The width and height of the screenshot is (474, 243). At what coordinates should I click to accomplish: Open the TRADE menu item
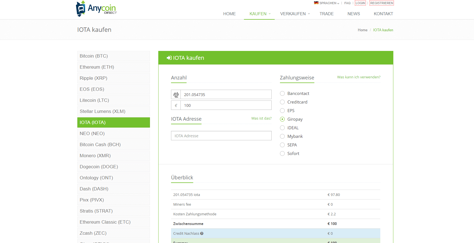[327, 14]
